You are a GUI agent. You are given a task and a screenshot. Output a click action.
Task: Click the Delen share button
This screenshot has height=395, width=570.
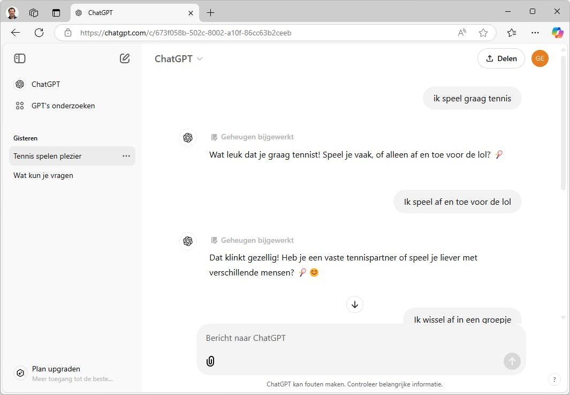[x=501, y=58]
